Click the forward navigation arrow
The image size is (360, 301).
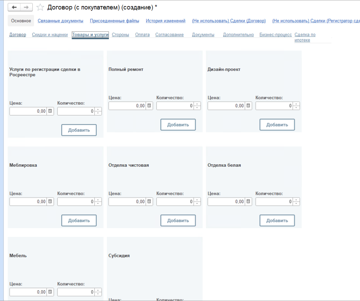click(26, 7)
